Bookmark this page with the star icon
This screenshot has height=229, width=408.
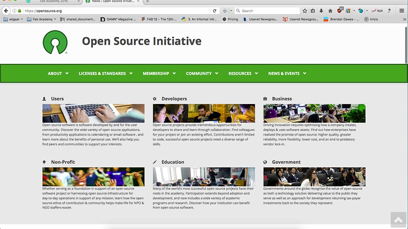click(x=305, y=11)
